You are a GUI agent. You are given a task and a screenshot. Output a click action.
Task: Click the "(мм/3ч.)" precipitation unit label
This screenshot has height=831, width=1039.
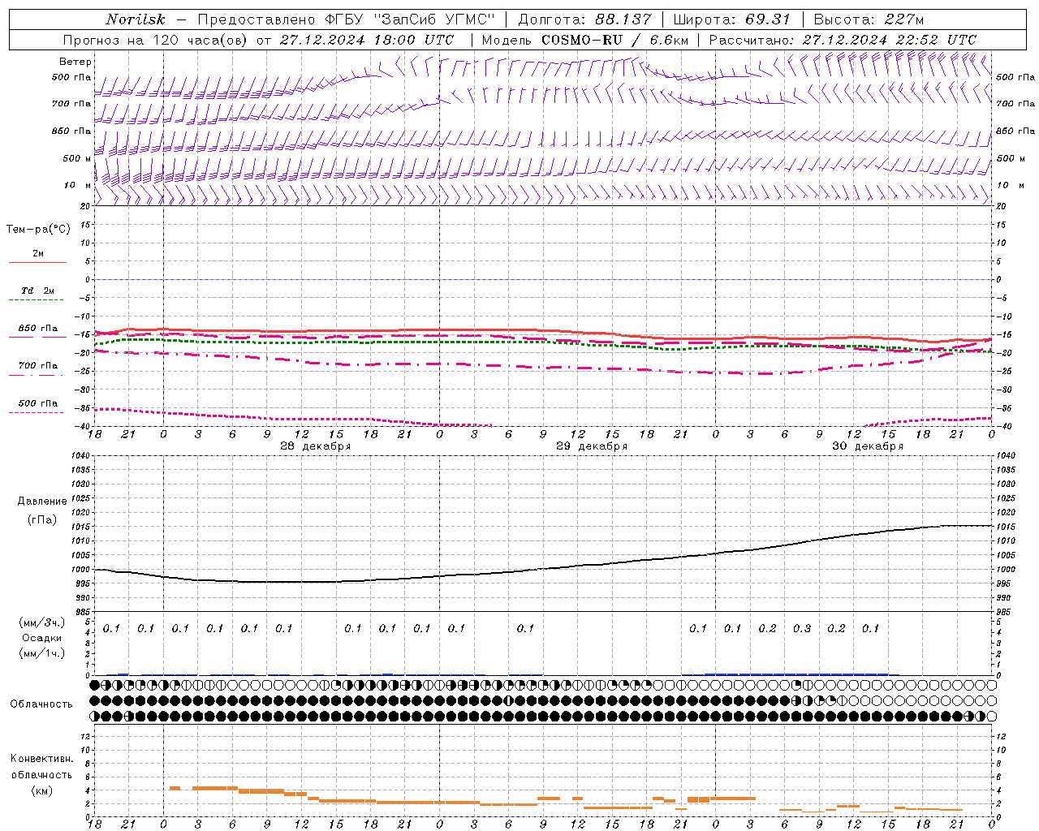(42, 622)
